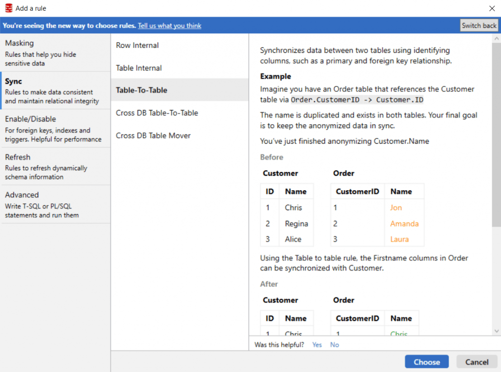This screenshot has width=501, height=372.
Task: Open the Advanced rules category
Action: pos(55,204)
